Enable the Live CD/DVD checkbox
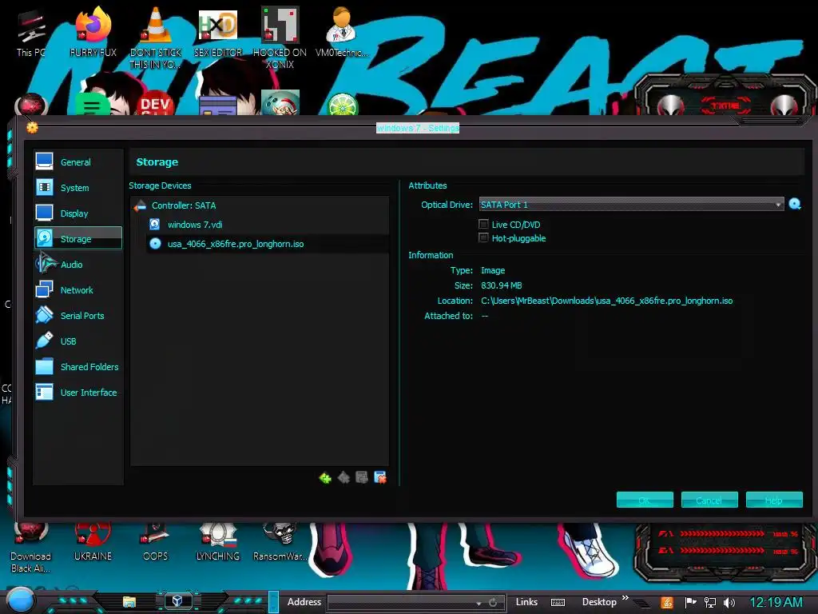 (483, 225)
